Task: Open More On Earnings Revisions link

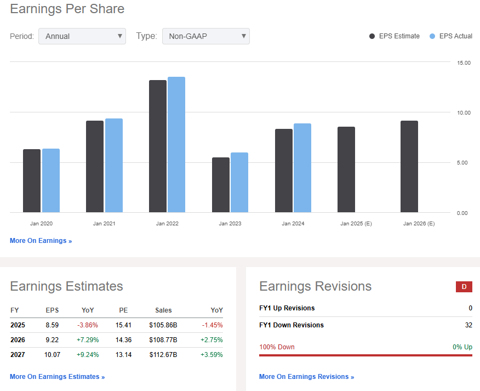Action: 306,377
